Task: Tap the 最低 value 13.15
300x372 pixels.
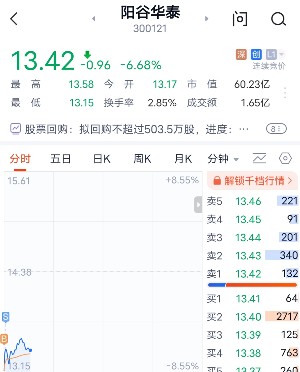Action: click(81, 103)
